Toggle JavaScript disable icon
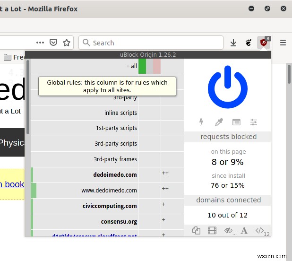 [259, 230]
